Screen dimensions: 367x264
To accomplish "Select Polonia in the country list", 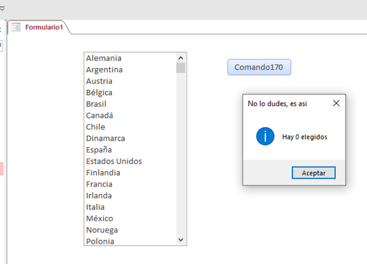I will pyautogui.click(x=130, y=241).
